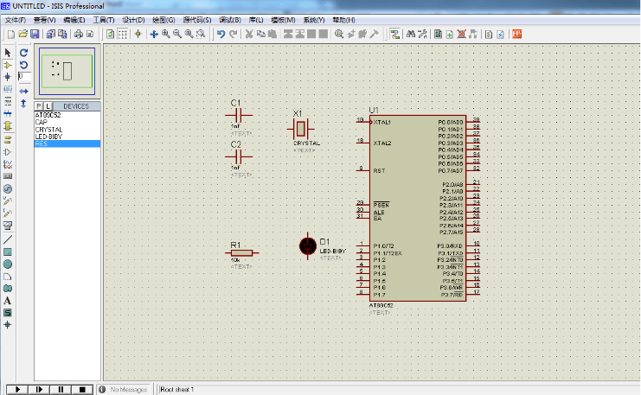Toggle the grid display toolbar button
The image size is (641, 395).
point(123,34)
